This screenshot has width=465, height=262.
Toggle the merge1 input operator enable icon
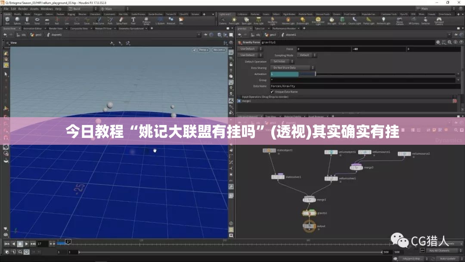point(239,101)
